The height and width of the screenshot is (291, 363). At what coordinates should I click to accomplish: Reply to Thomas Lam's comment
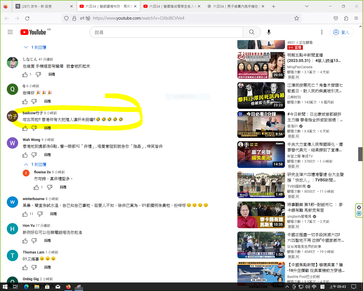pyautogui.click(x=47, y=267)
